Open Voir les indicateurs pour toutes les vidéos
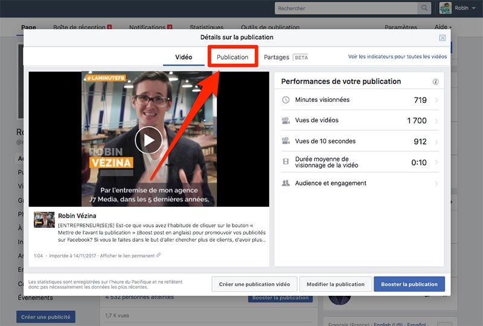Image resolution: width=483 pixels, height=326 pixels. (x=397, y=57)
